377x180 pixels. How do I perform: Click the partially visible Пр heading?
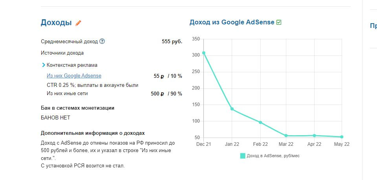tap(373, 26)
